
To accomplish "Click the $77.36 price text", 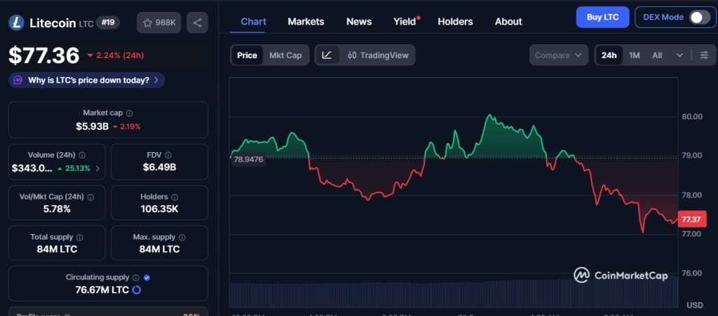I will tap(44, 55).
